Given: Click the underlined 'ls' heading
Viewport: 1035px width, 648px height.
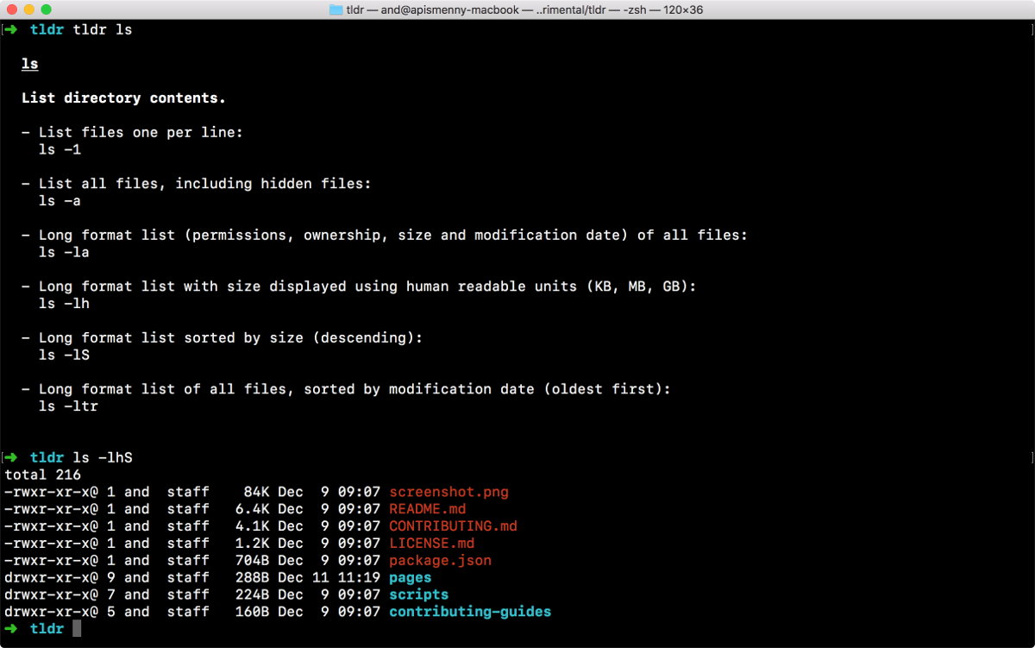Looking at the screenshot, I should coord(30,65).
